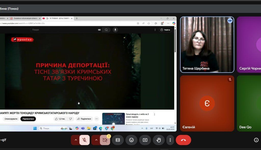Open 'Гроші впадуть з неба' video title

[137, 115]
